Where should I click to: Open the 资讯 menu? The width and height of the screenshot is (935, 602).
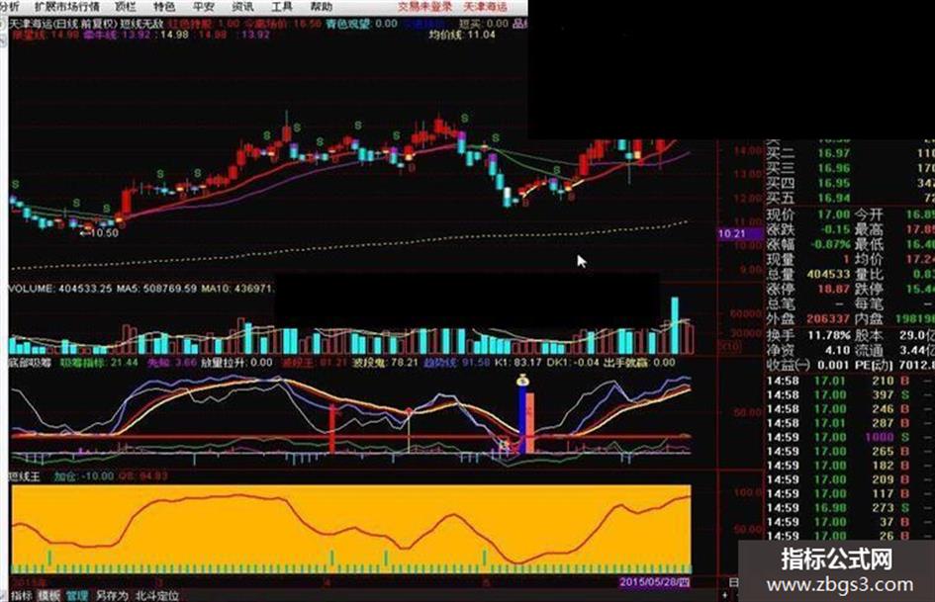[x=242, y=7]
